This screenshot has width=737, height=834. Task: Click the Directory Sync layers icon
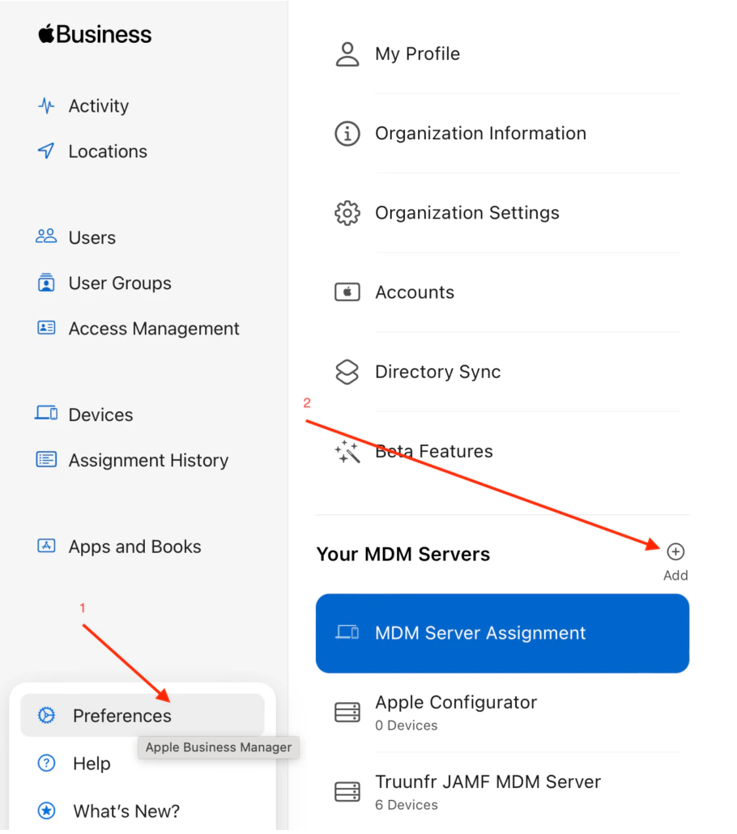pyautogui.click(x=347, y=372)
